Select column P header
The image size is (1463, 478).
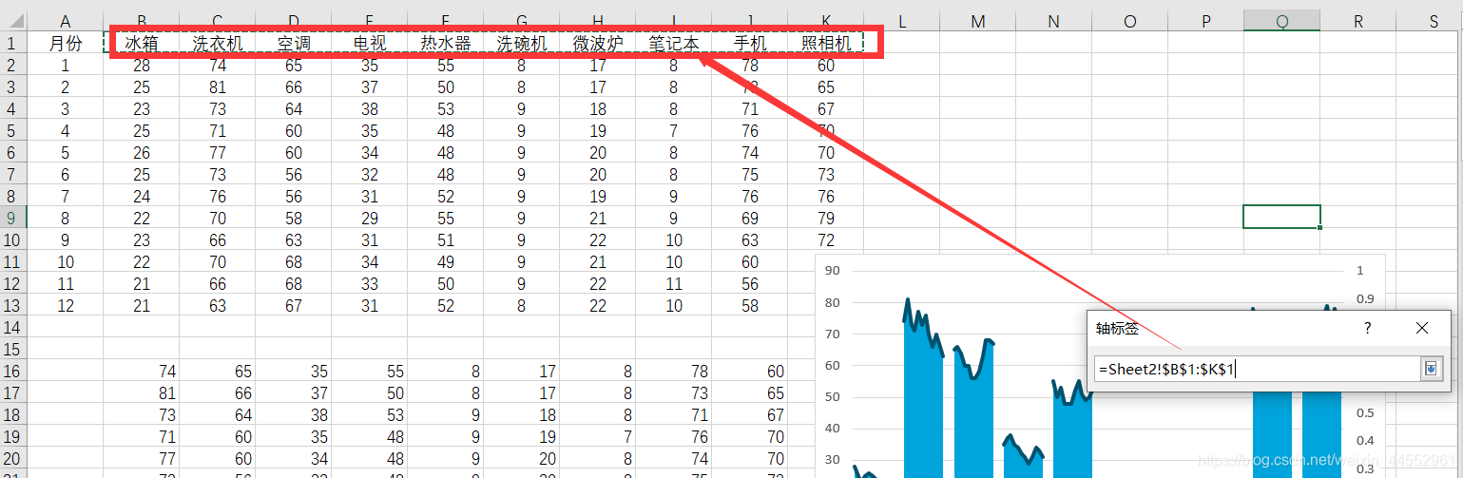point(1205,21)
